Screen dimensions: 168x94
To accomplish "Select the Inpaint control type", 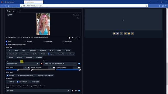I will (51, 54).
